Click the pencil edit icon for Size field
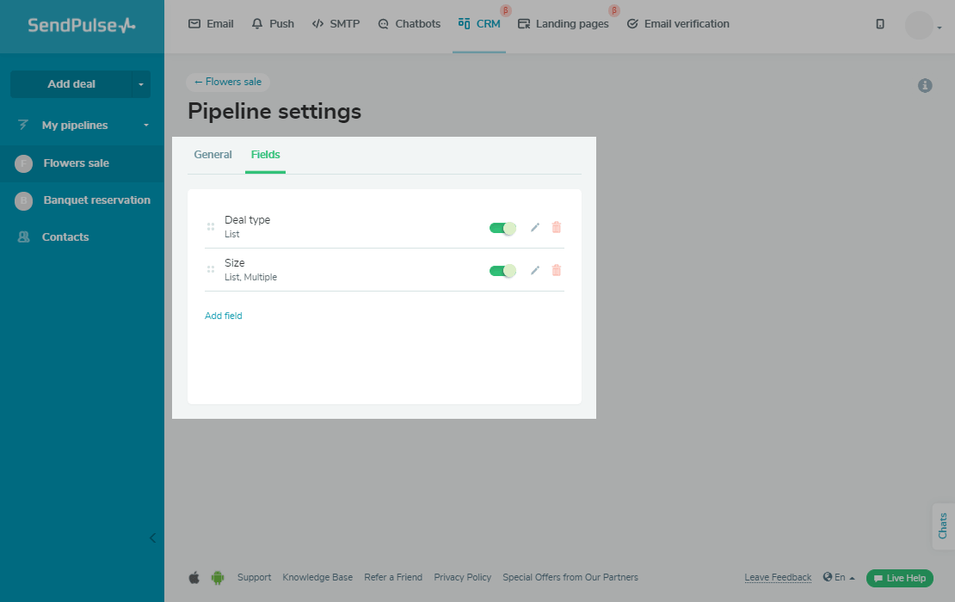The height and width of the screenshot is (602, 955). tap(535, 270)
